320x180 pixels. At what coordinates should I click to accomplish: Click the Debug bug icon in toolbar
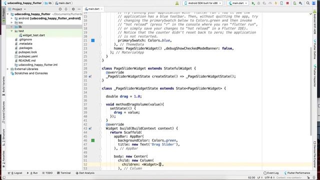(259, 3)
